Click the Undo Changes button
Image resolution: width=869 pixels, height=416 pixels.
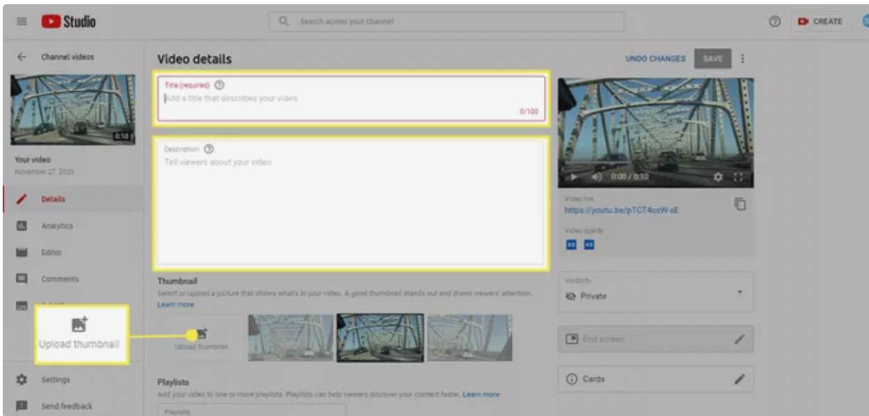pyautogui.click(x=655, y=59)
